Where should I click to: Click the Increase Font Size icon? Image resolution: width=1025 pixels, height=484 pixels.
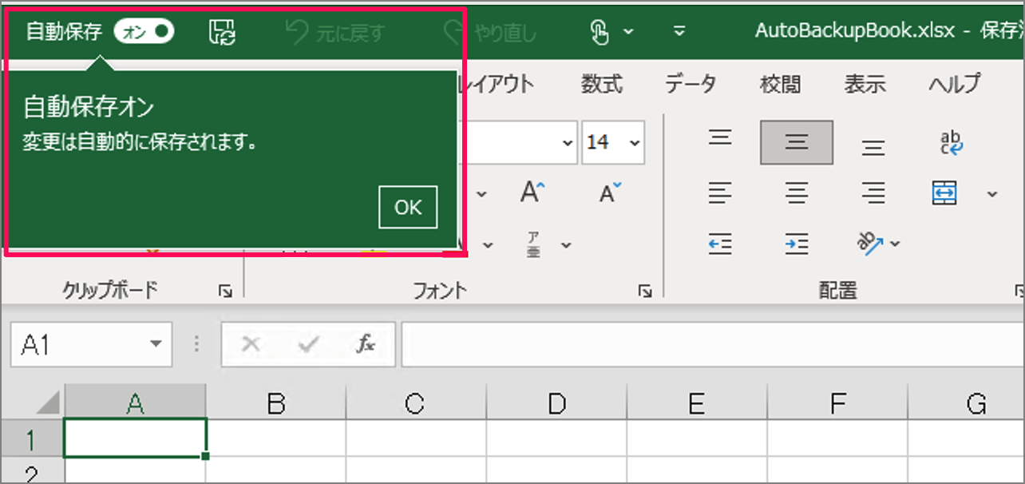[532, 192]
